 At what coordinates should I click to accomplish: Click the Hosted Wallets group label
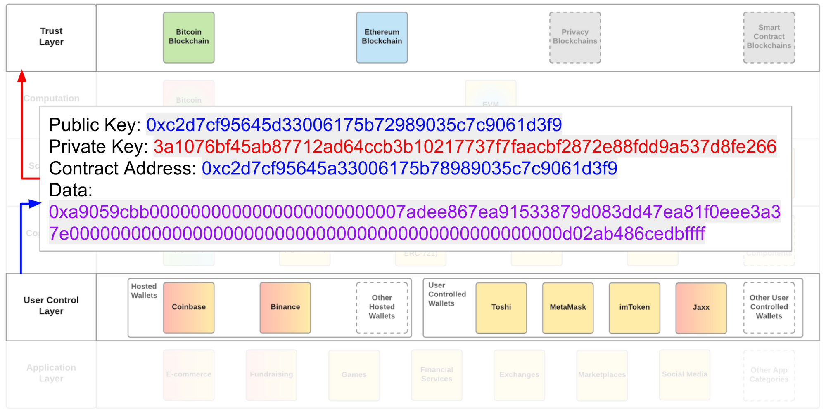[144, 291]
